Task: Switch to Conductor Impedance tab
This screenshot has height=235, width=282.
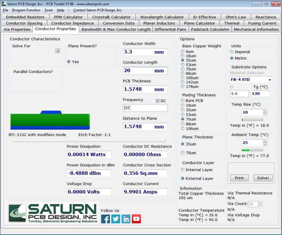Action: 73,23
